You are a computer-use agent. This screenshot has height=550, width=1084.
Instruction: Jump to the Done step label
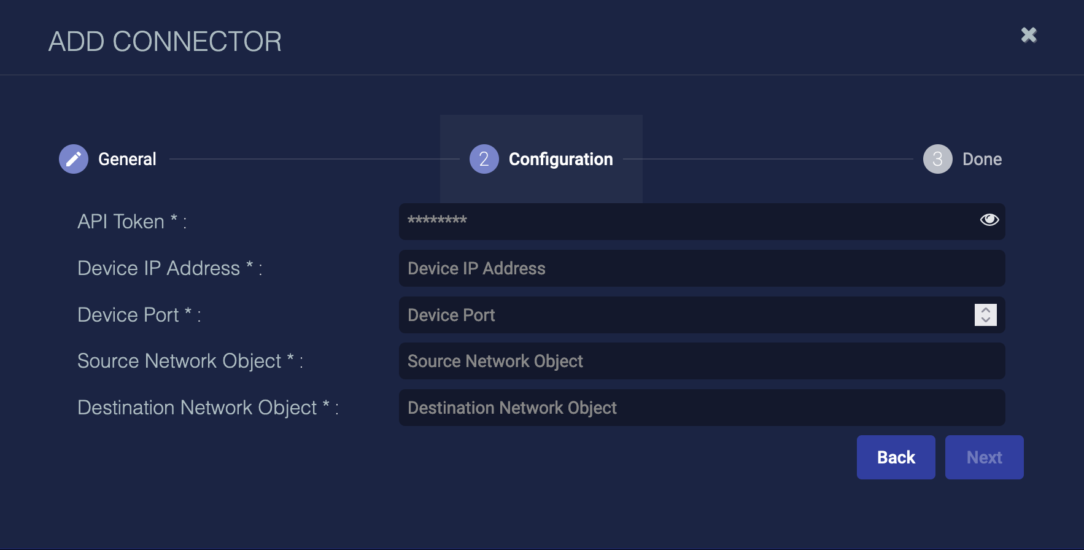[981, 159]
